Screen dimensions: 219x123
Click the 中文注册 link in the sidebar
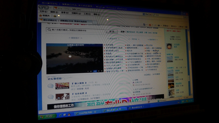click(177, 45)
